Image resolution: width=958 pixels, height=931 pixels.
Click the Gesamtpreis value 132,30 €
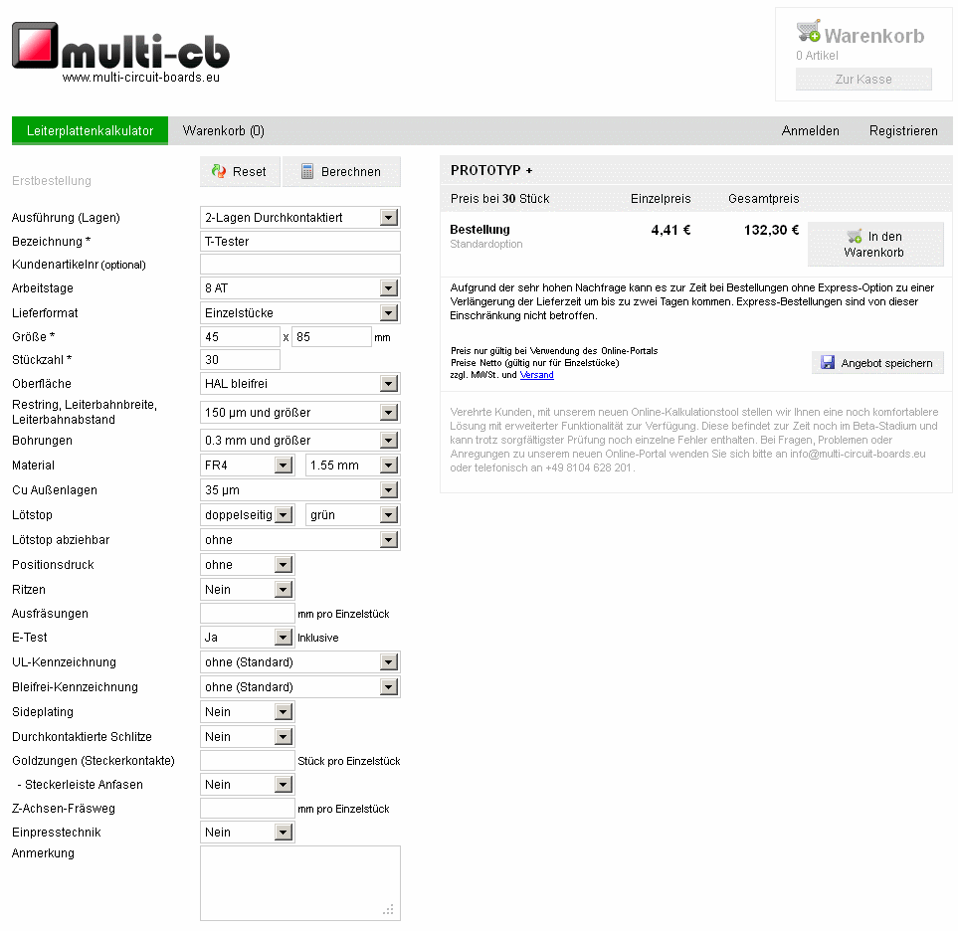(x=771, y=231)
